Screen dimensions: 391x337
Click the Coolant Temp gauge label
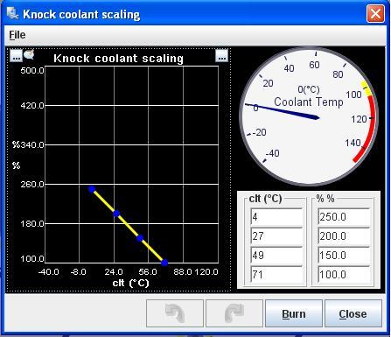pyautogui.click(x=309, y=102)
